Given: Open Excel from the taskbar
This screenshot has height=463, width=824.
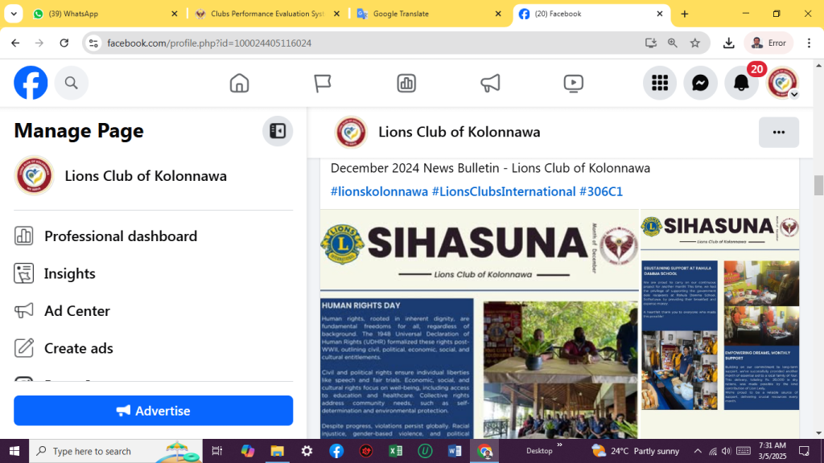Looking at the screenshot, I should pos(396,451).
